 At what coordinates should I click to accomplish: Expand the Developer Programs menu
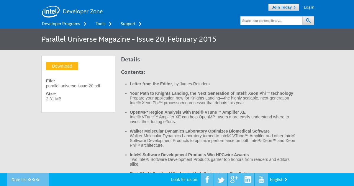(x=64, y=24)
